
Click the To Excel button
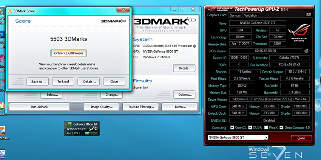[x=63, y=81]
